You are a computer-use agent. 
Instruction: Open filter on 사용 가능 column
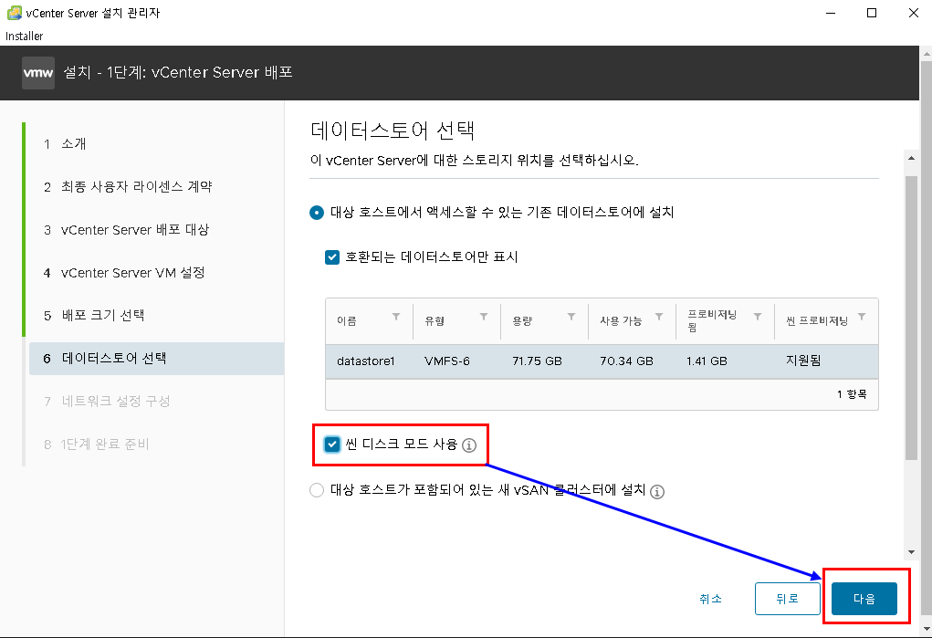(658, 317)
